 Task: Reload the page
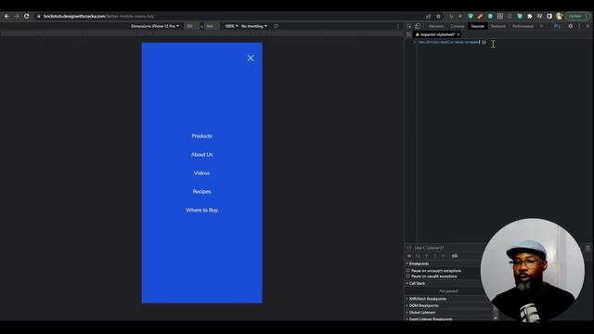(27, 16)
